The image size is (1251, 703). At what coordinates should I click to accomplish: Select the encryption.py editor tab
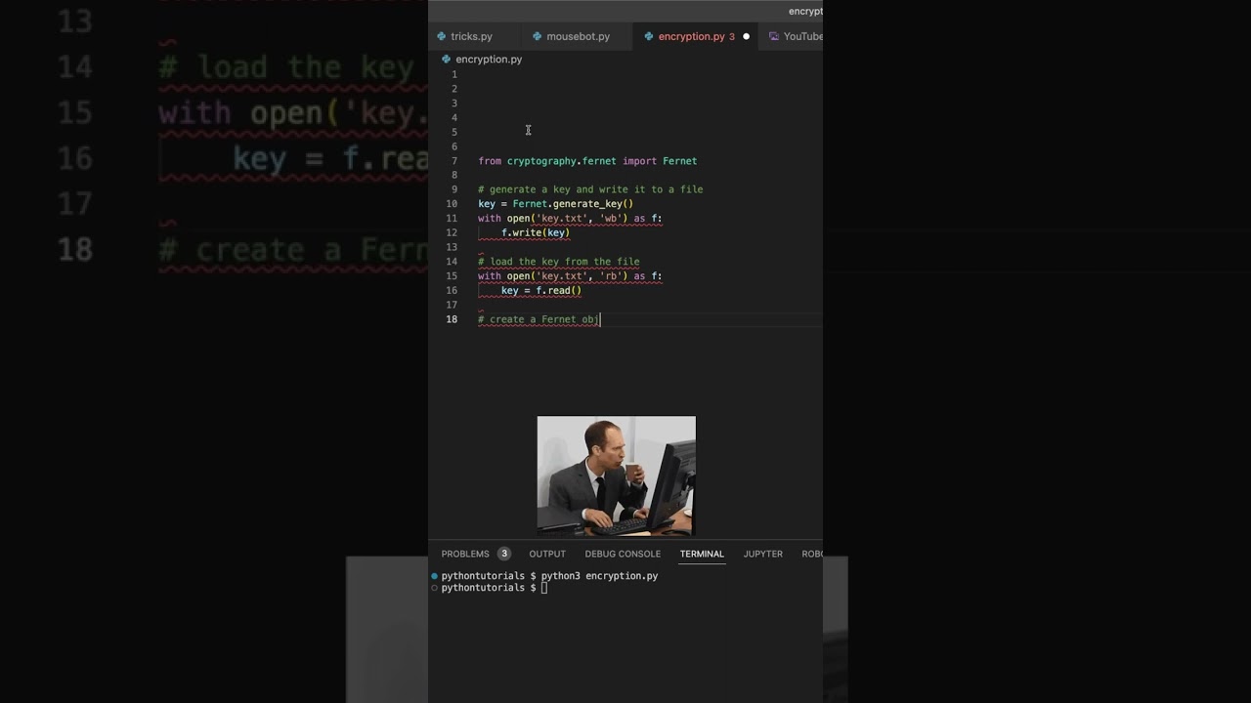tap(696, 36)
